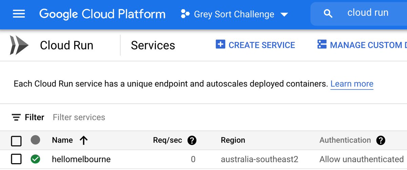Click the ascending sort arrow beside Name
Screen dimensions: 407x170
[83, 140]
